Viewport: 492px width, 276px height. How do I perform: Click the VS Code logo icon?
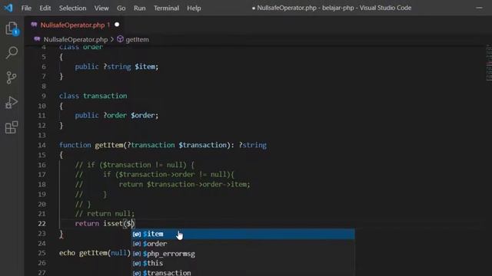(8, 8)
